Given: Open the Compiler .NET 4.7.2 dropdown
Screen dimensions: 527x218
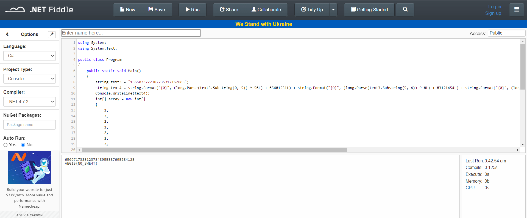Looking at the screenshot, I should (29, 102).
